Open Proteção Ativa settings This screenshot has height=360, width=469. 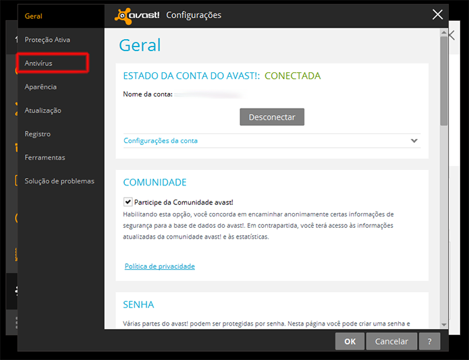[x=47, y=40]
